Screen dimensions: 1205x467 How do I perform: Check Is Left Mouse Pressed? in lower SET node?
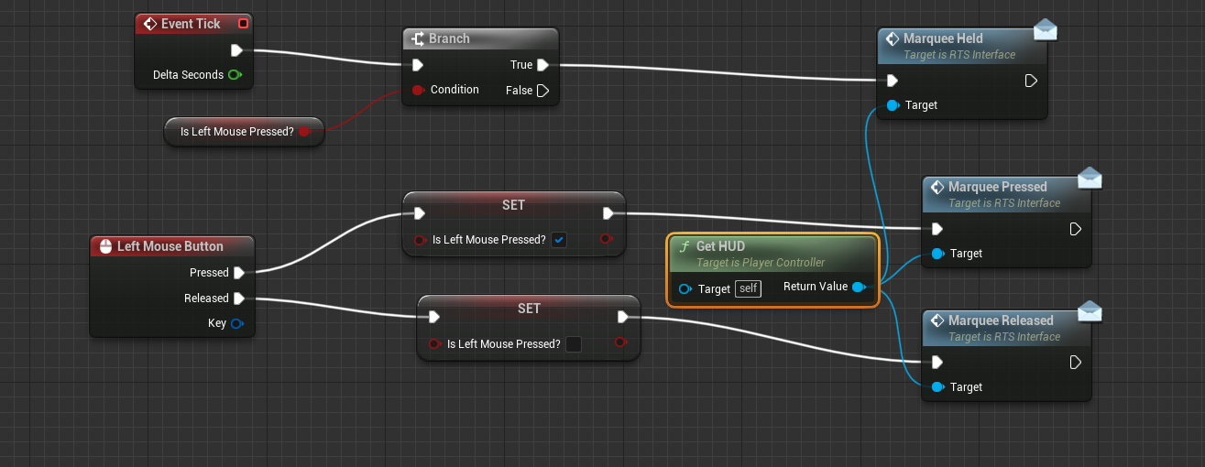pyautogui.click(x=574, y=344)
